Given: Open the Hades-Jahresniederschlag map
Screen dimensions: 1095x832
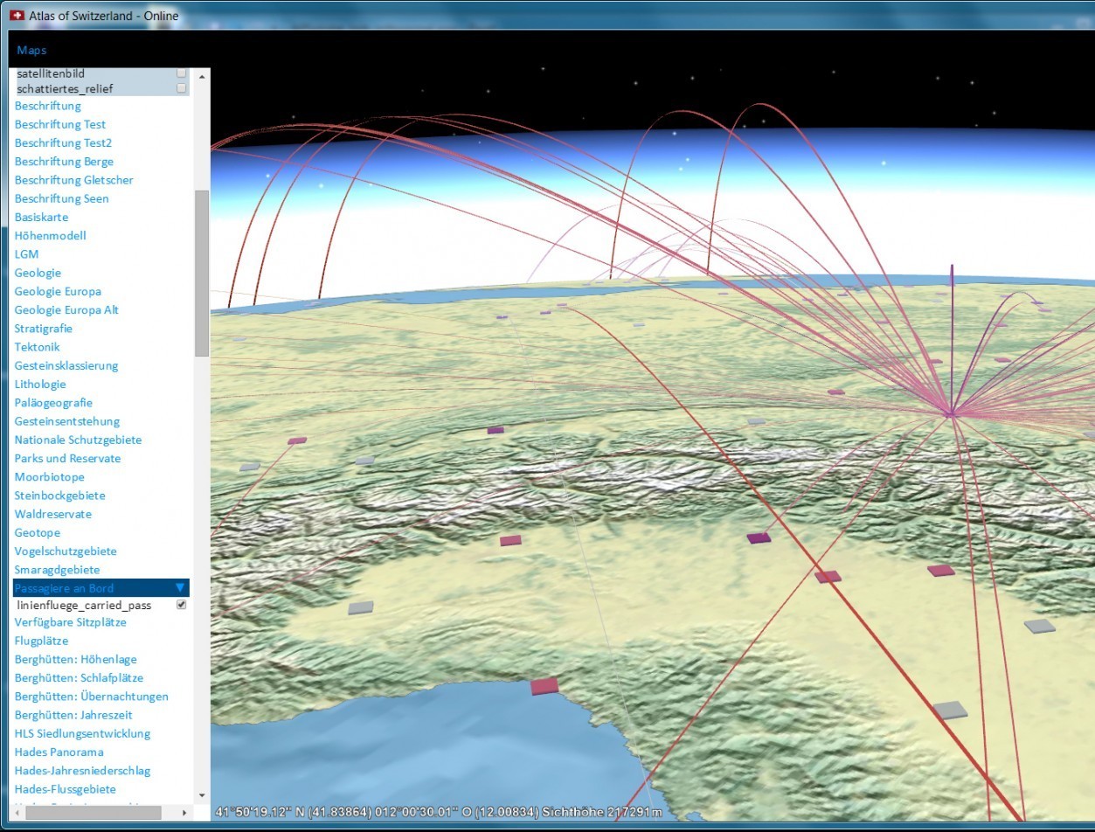Looking at the screenshot, I should point(82,771).
